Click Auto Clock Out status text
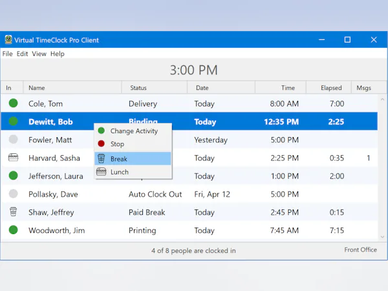Viewport: 388px width, 291px height. [x=155, y=194]
